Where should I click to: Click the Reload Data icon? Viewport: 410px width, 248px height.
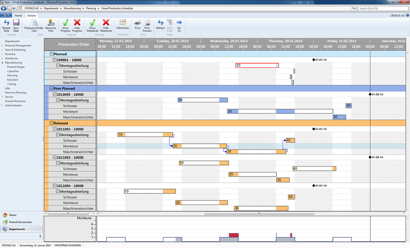pyautogui.click(x=6, y=25)
